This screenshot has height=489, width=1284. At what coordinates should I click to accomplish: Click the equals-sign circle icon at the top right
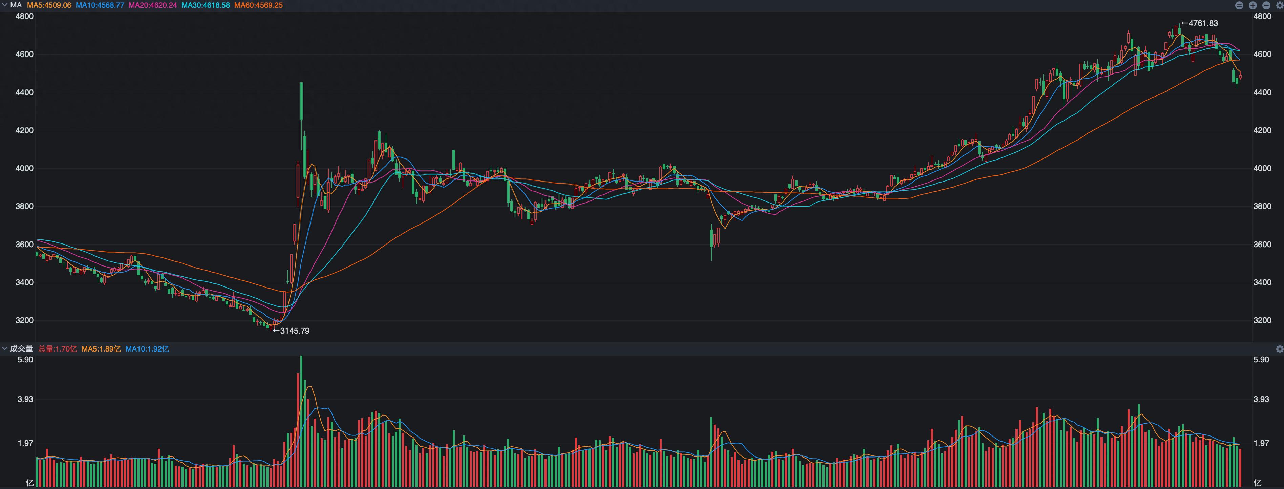point(1239,5)
